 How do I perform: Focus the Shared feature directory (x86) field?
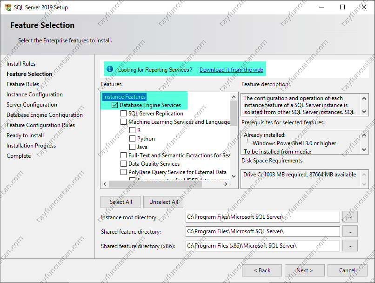[262, 246]
